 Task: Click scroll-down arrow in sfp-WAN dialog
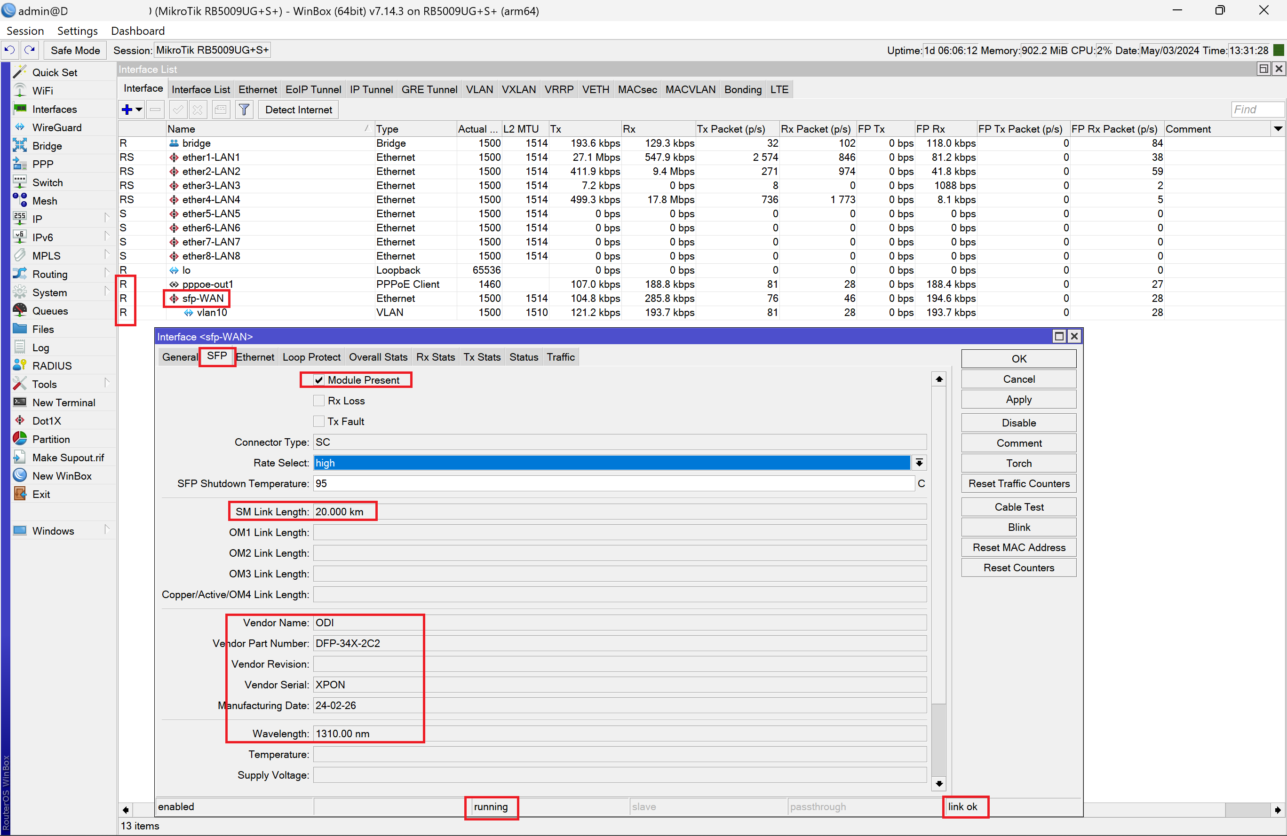tap(939, 784)
